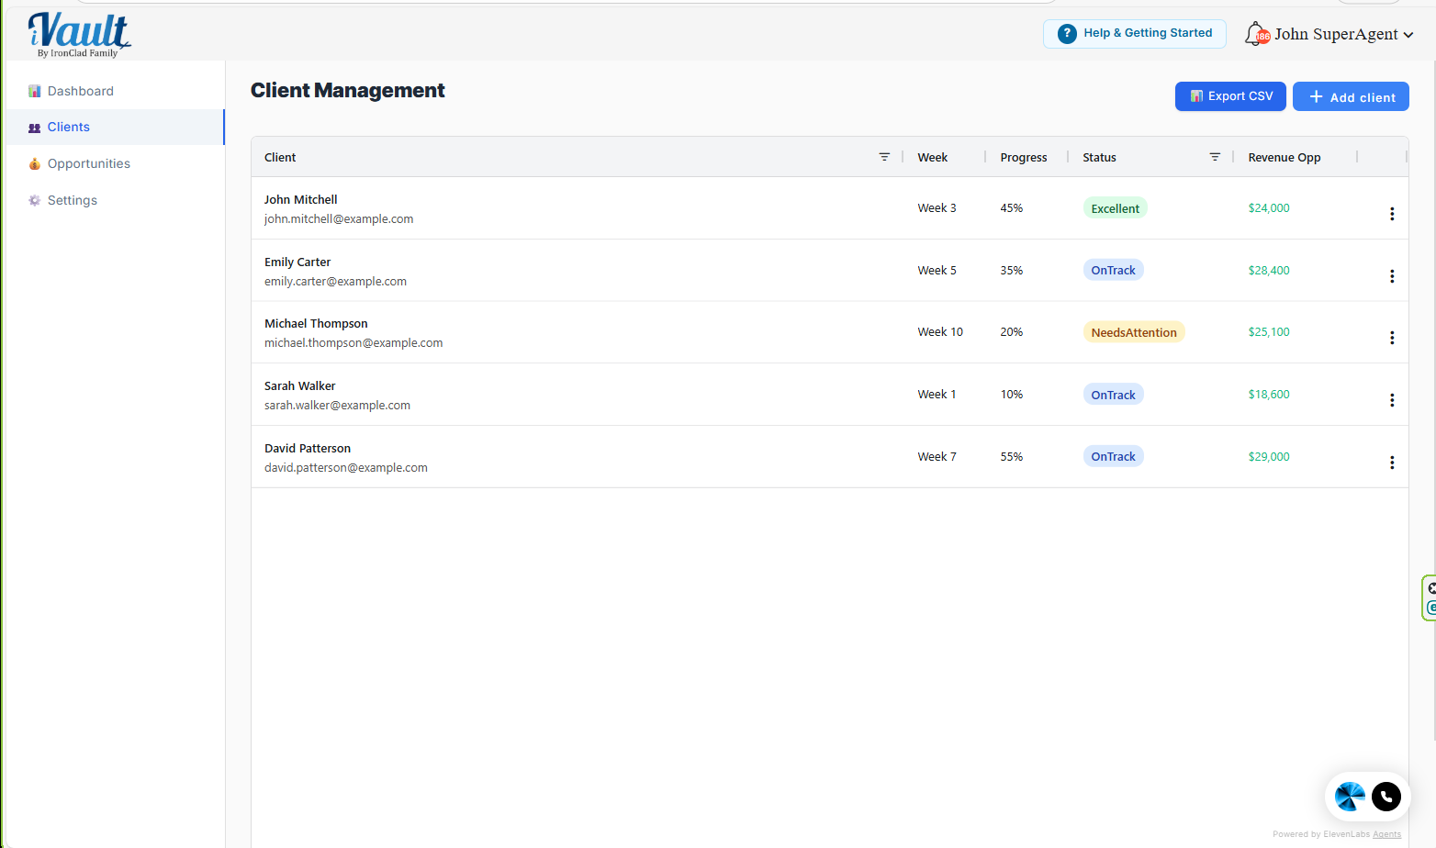Open Michael Thompson row three-dot menu
Screen dimensions: 1436x848
coord(1392,338)
